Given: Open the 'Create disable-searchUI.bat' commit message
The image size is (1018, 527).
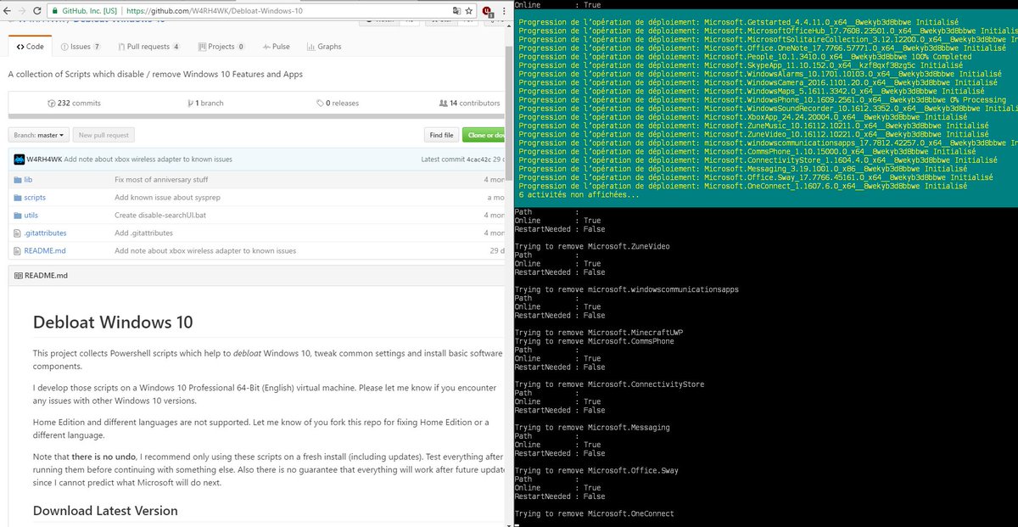Looking at the screenshot, I should 160,216.
